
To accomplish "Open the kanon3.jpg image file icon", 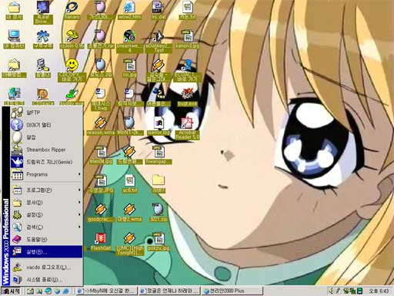I will tap(188, 39).
